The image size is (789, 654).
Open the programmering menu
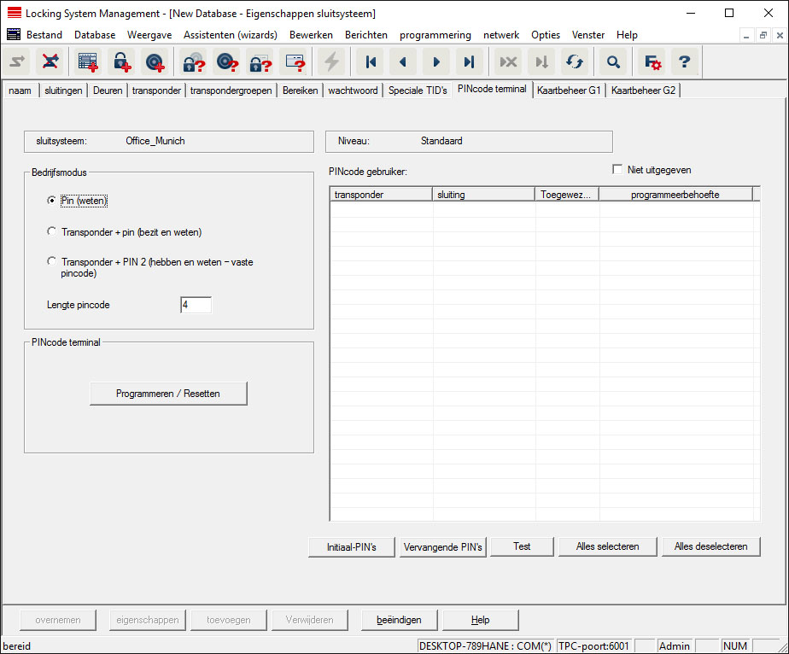tap(435, 35)
